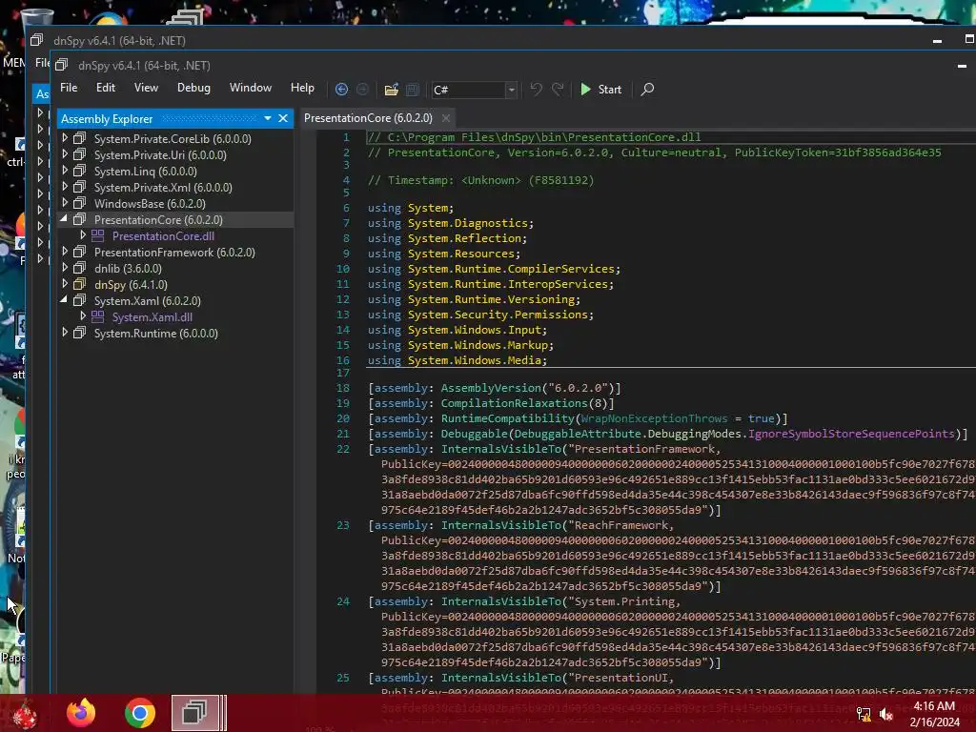The height and width of the screenshot is (732, 976).
Task: Expand the System.Runtime node
Action: (65, 333)
